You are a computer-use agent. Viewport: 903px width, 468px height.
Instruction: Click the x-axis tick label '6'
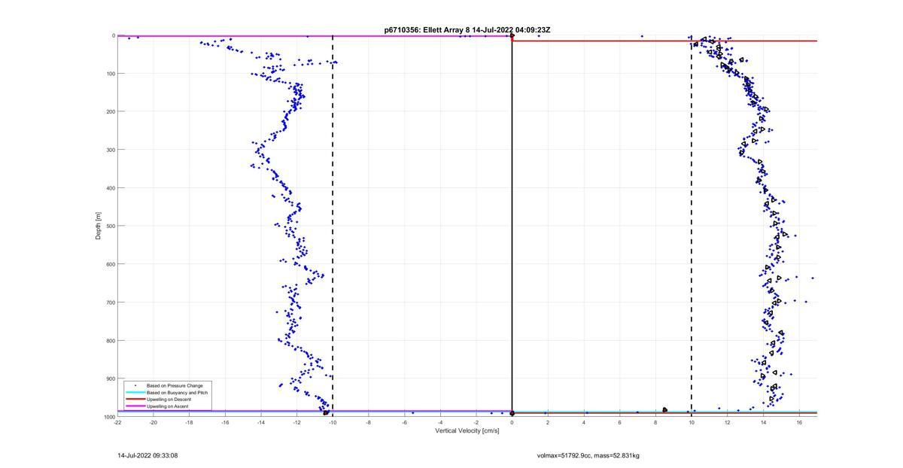click(620, 423)
